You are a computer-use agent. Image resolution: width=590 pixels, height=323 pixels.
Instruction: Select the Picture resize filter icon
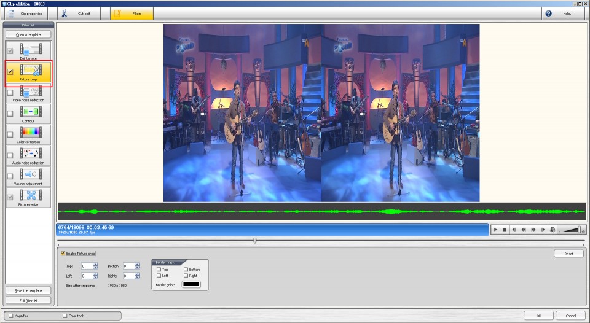click(x=31, y=195)
